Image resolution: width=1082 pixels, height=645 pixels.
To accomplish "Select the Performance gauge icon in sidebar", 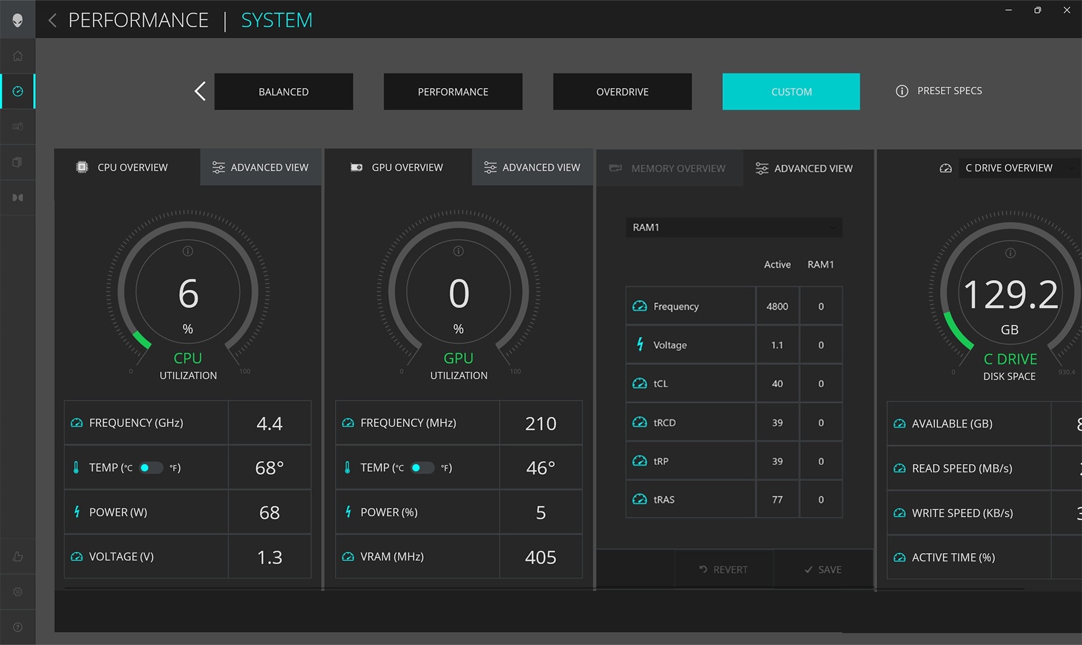I will click(18, 91).
